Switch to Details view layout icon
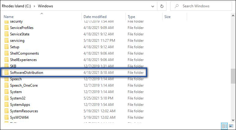236x130 pixels. pos(224,126)
